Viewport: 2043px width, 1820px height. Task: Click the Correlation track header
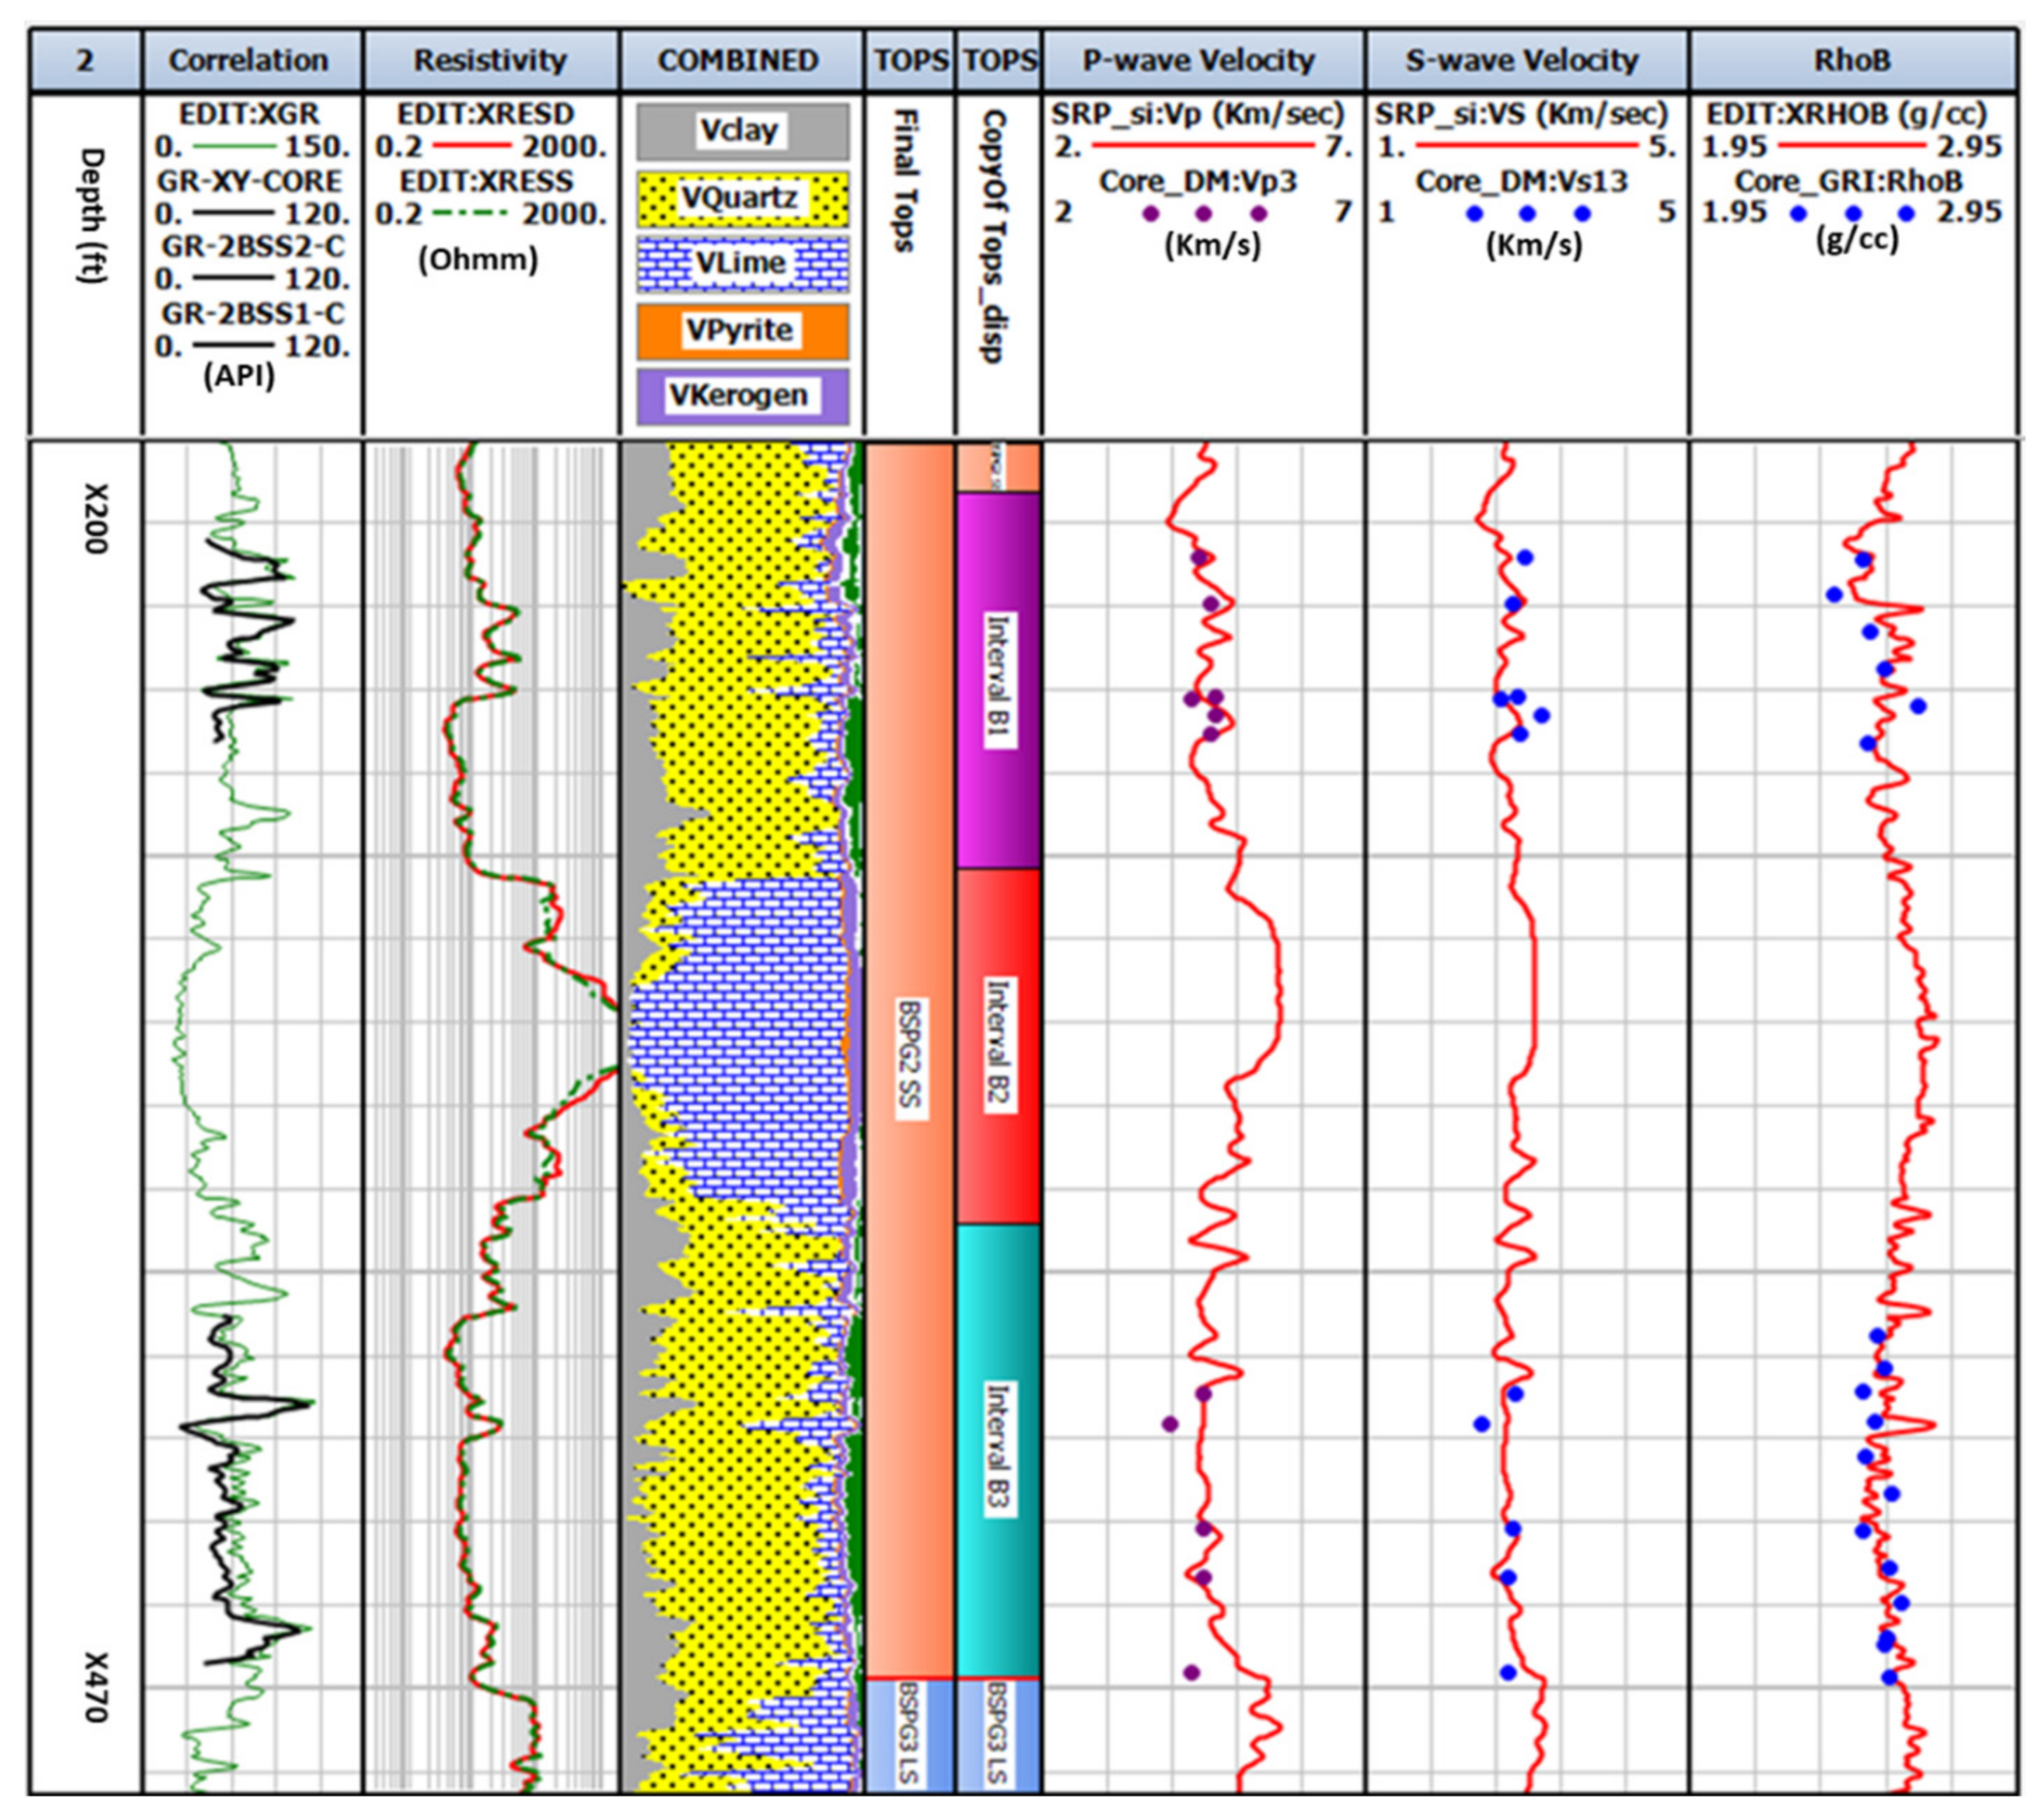click(248, 61)
